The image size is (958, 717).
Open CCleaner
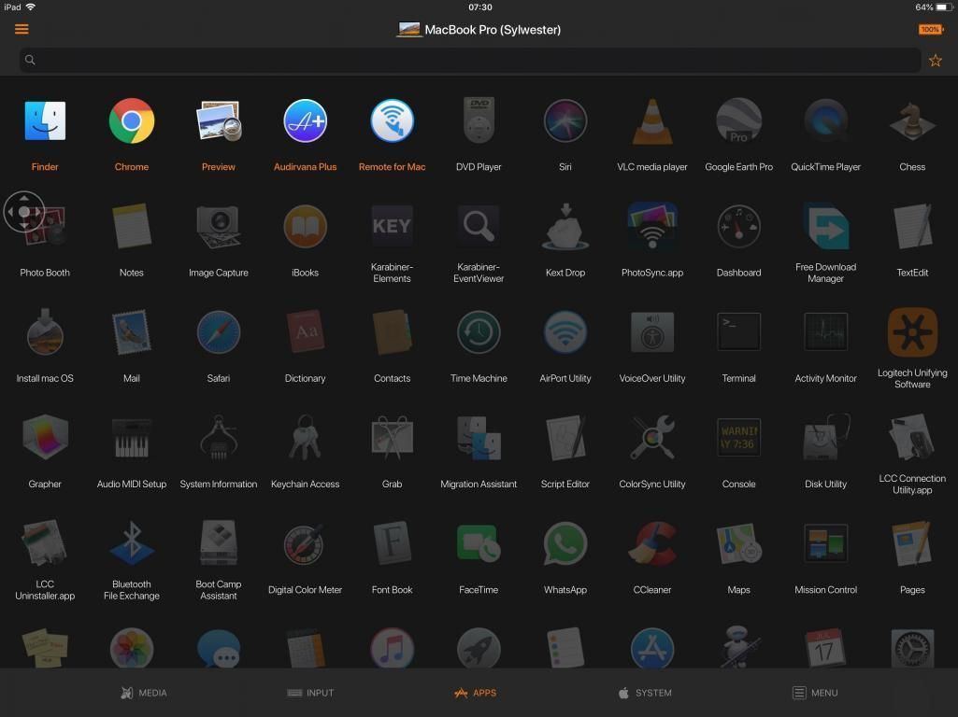(x=651, y=543)
